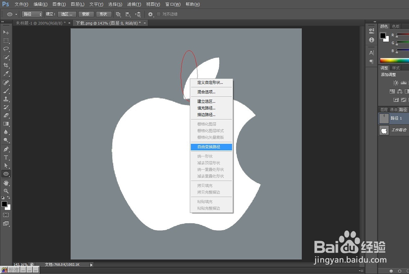Close the 下载.png document tab

pos(144,23)
